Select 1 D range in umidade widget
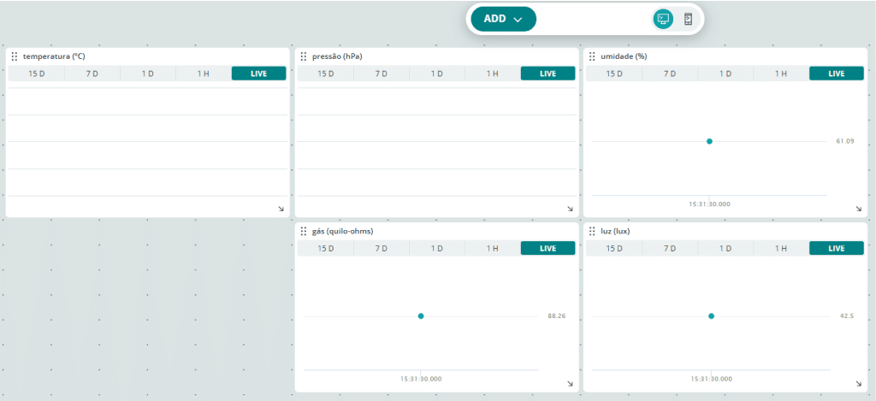Viewport: 876px width, 401px height. (725, 74)
